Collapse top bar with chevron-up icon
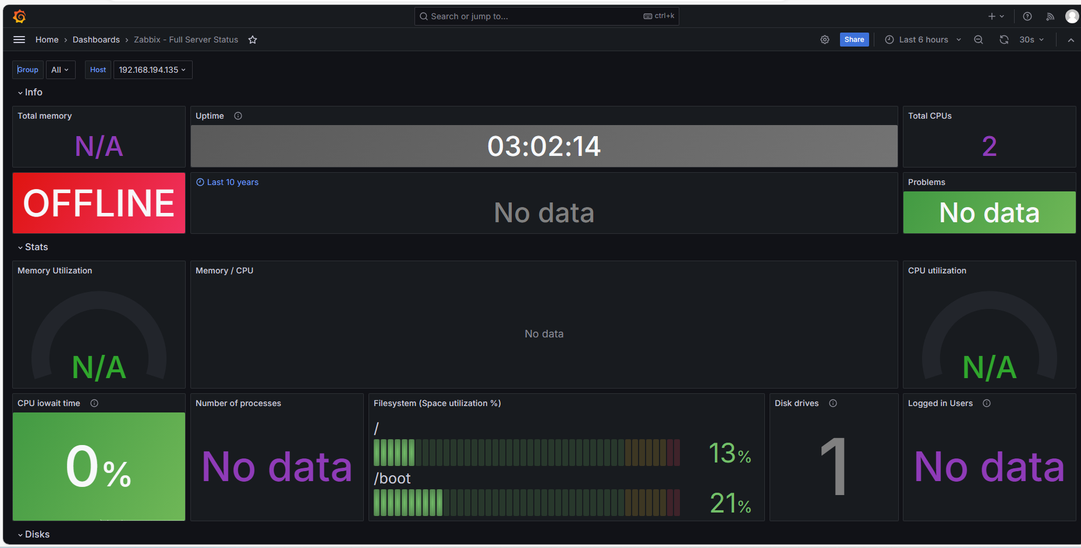 pyautogui.click(x=1071, y=40)
